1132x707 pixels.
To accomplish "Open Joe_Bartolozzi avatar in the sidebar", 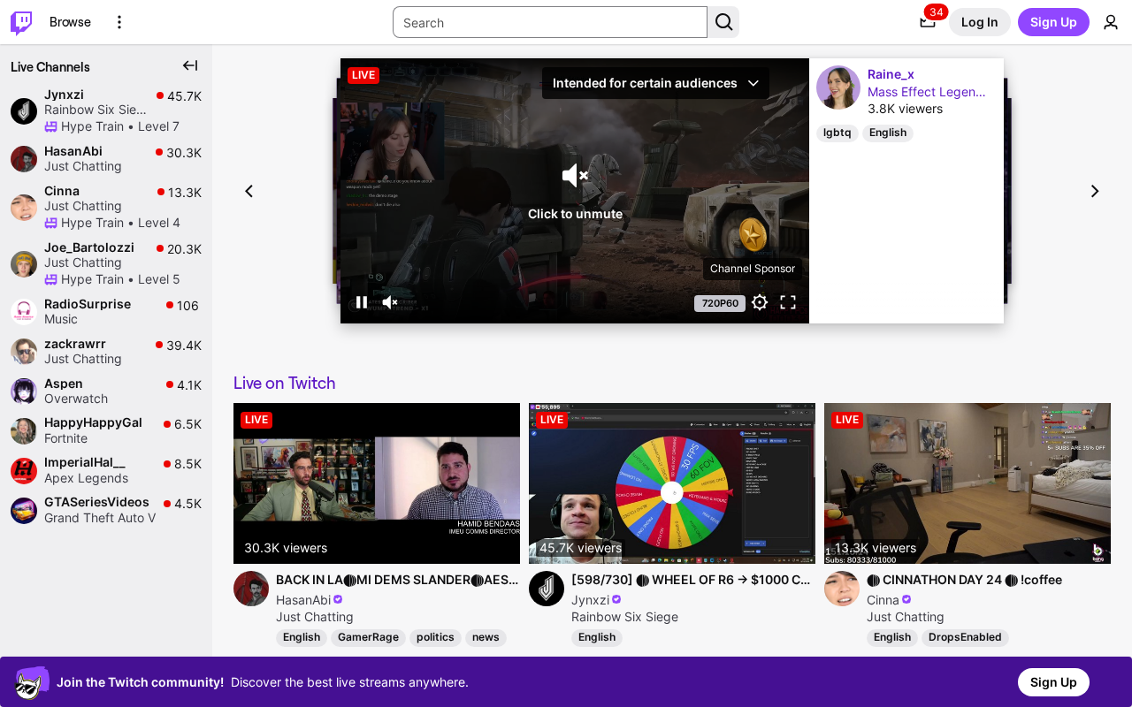I will tap(24, 263).
